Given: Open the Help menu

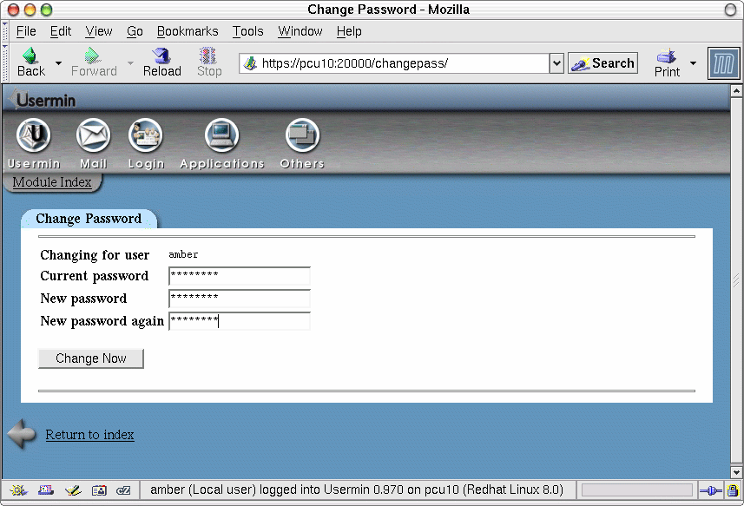Looking at the screenshot, I should coord(349,31).
